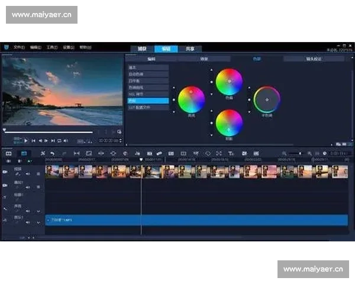Open the 镜头校正 lens correction tab
This screenshot has height=284, width=355.
click(314, 59)
